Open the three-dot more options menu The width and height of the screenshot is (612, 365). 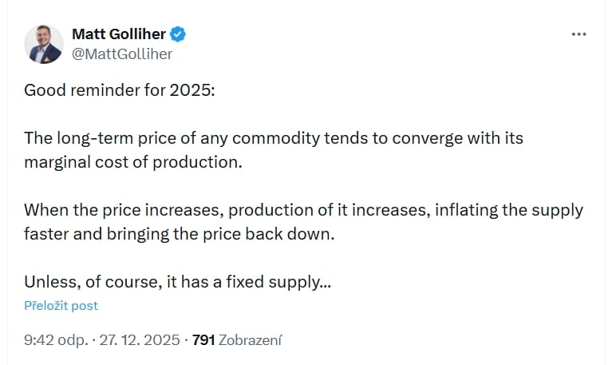click(579, 34)
